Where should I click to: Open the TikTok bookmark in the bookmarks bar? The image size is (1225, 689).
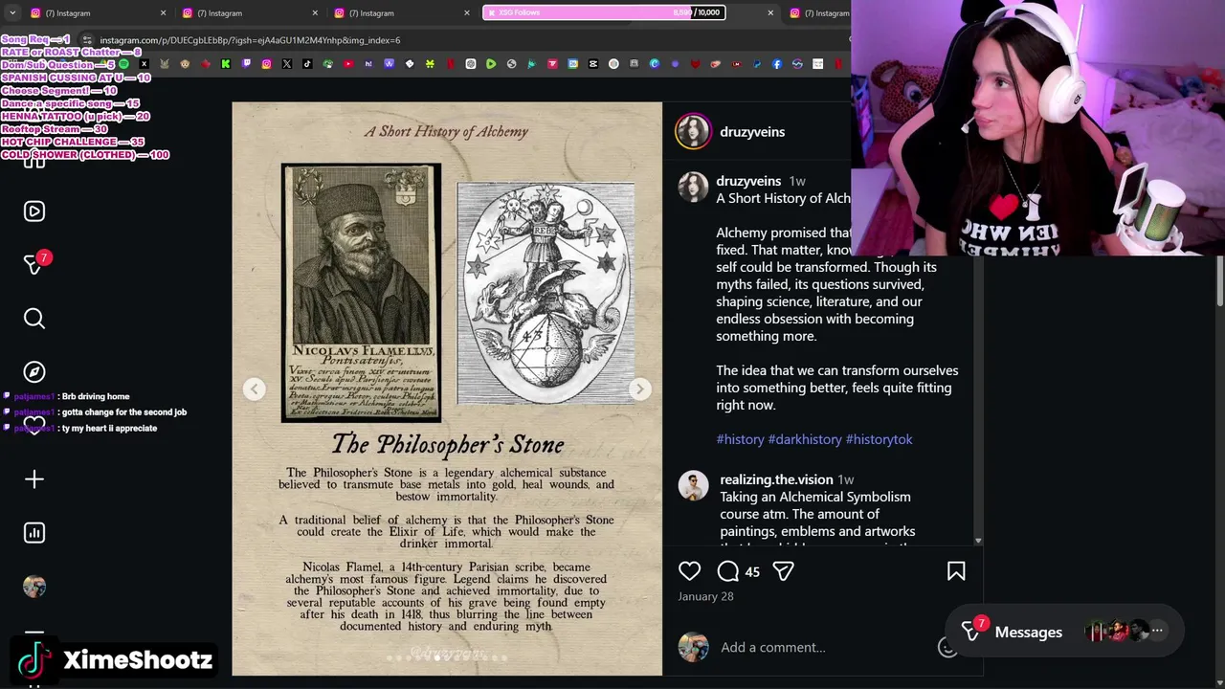(307, 64)
